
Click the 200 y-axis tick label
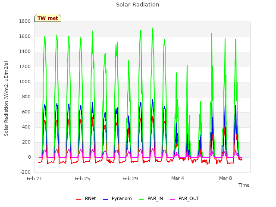[26, 142]
